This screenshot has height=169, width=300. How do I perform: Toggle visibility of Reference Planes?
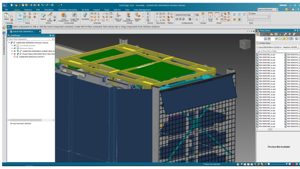pos(15,48)
